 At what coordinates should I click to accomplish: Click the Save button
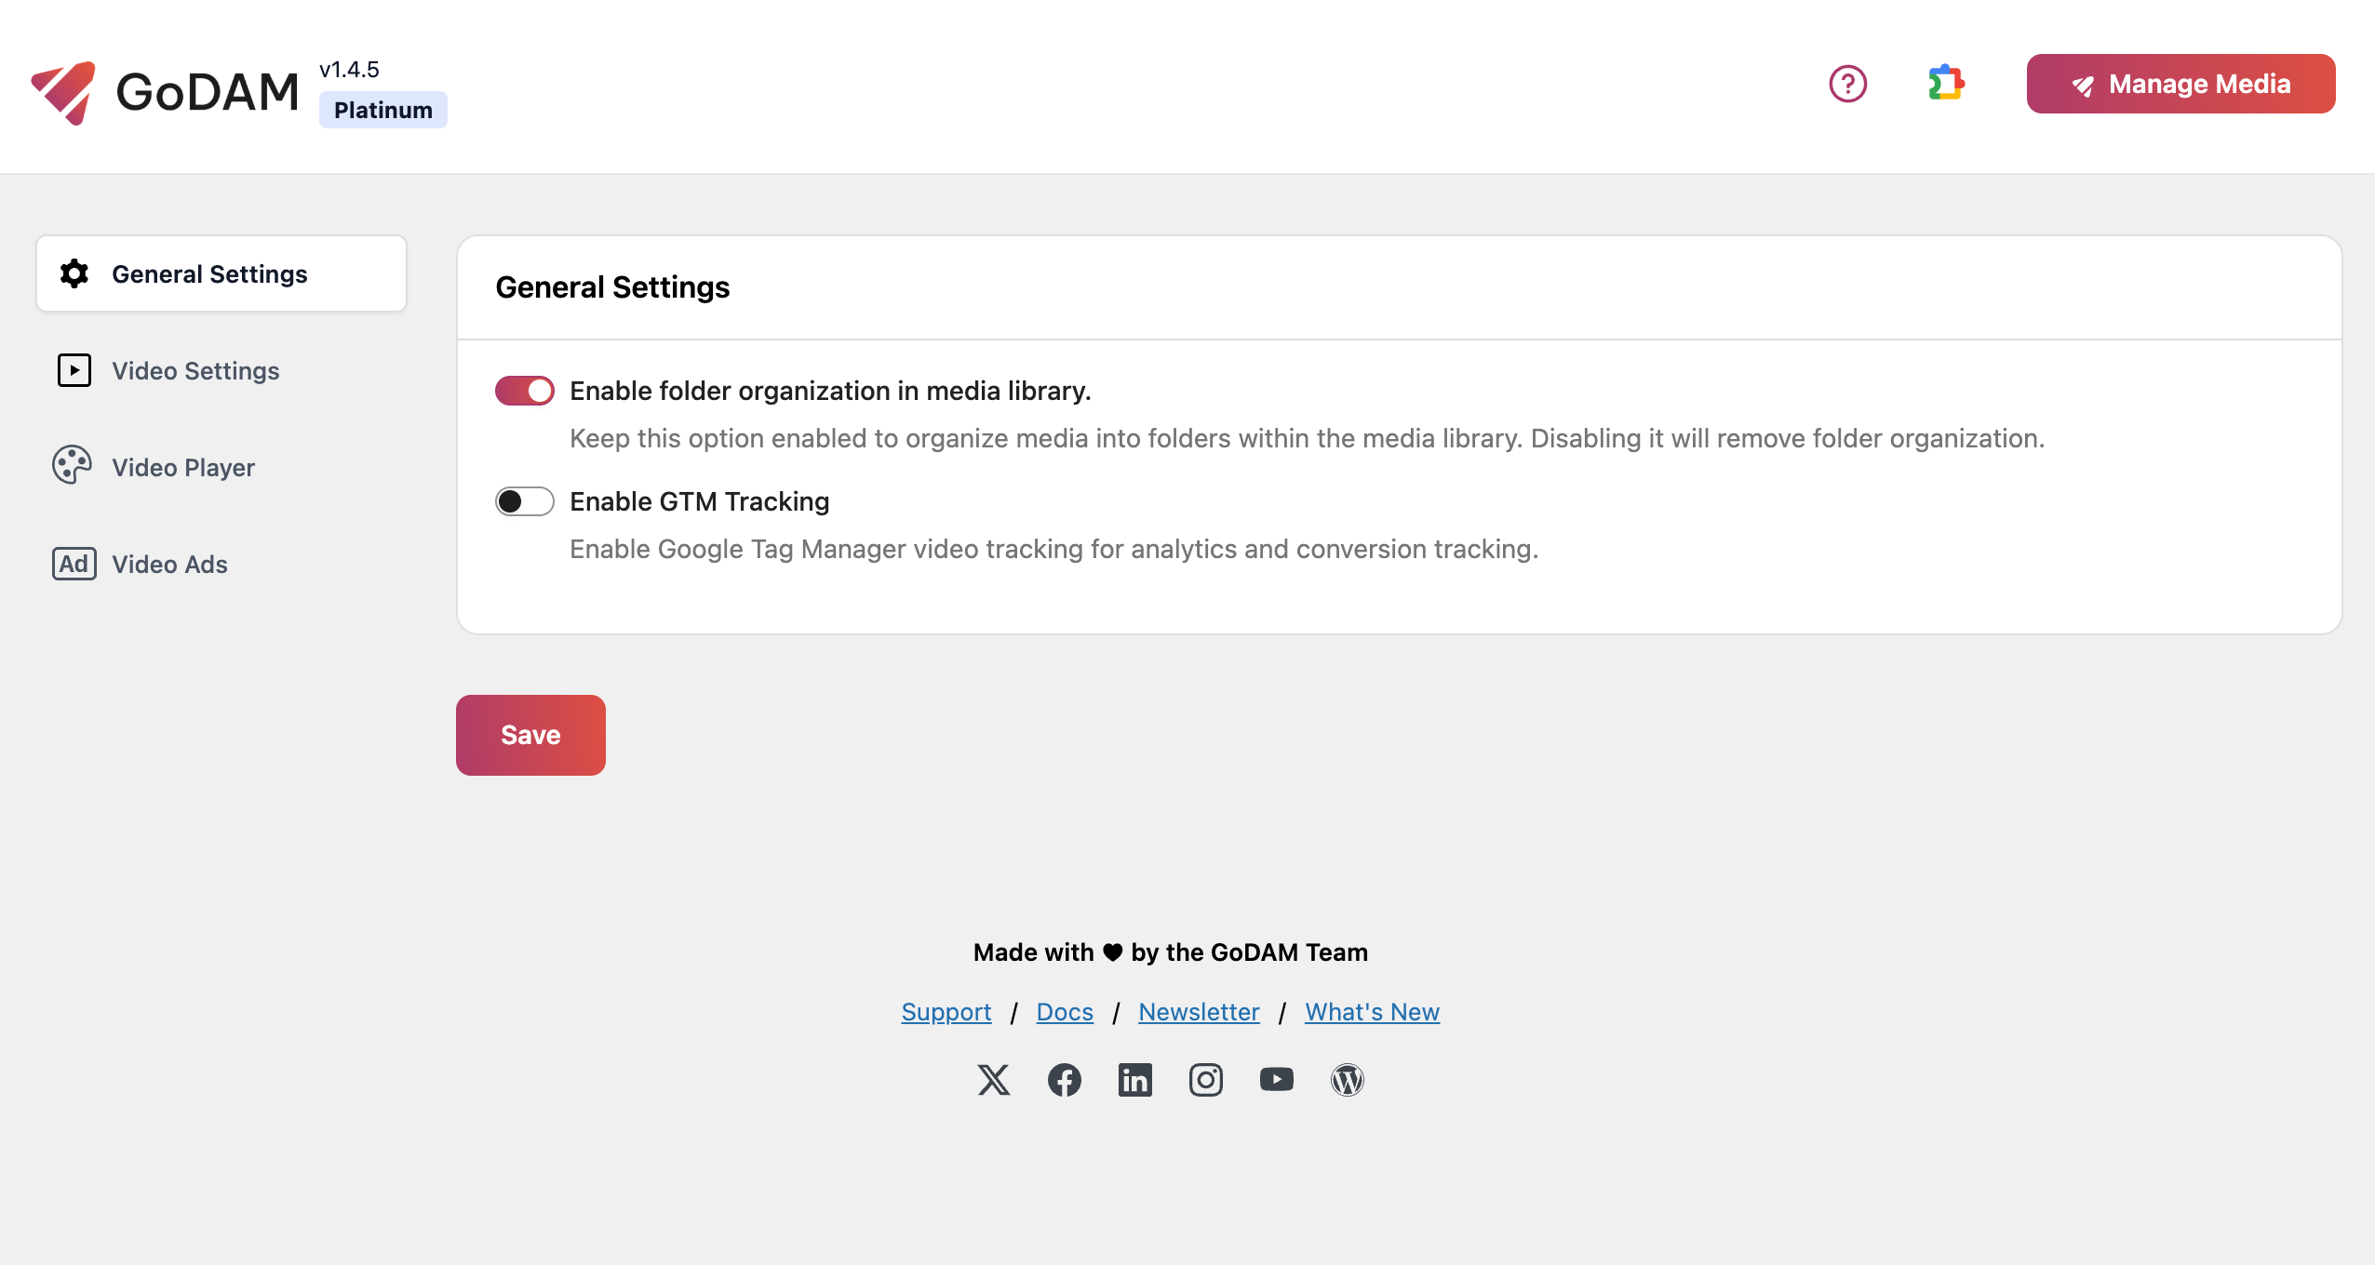tap(530, 734)
